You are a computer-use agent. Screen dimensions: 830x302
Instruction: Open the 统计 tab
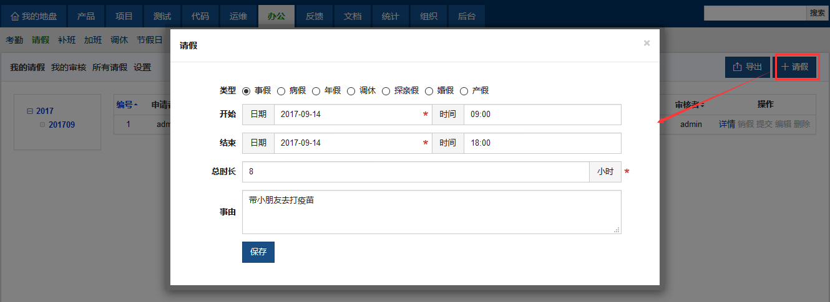point(391,16)
